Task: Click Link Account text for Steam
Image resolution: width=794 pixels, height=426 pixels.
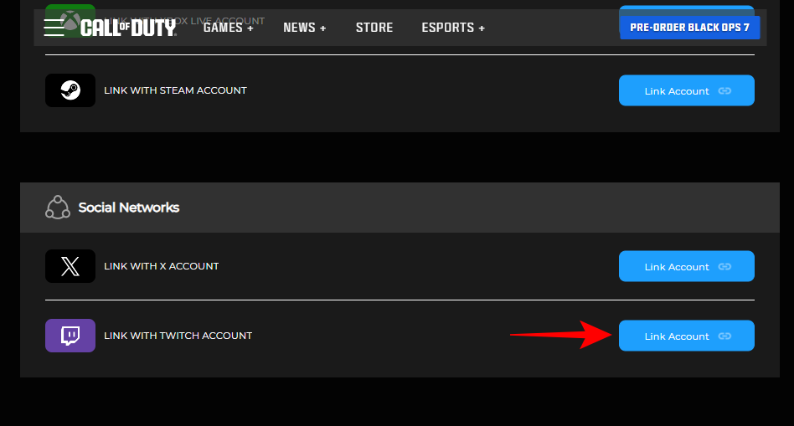Action: point(677,91)
